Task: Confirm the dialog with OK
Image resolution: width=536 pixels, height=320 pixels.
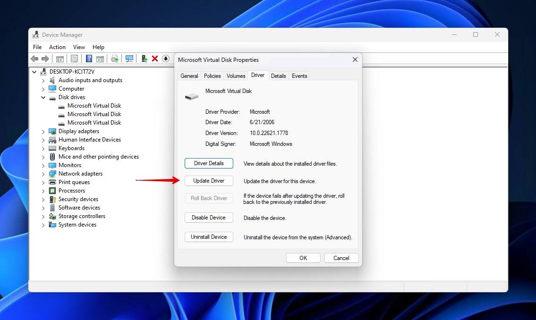Action: coord(303,258)
